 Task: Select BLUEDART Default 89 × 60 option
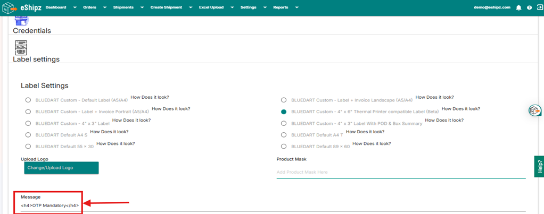click(284, 146)
